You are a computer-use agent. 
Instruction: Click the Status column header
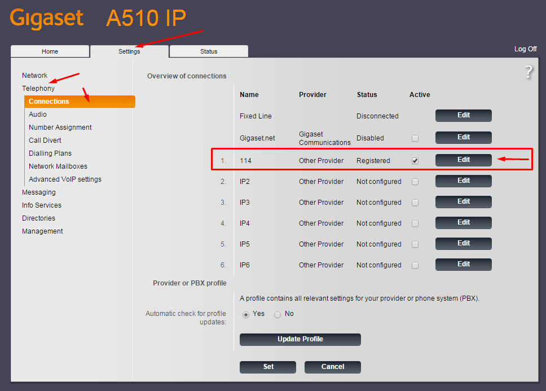(x=367, y=95)
